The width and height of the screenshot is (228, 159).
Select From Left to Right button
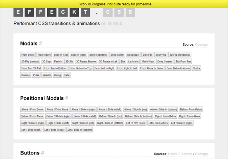click(104, 68)
